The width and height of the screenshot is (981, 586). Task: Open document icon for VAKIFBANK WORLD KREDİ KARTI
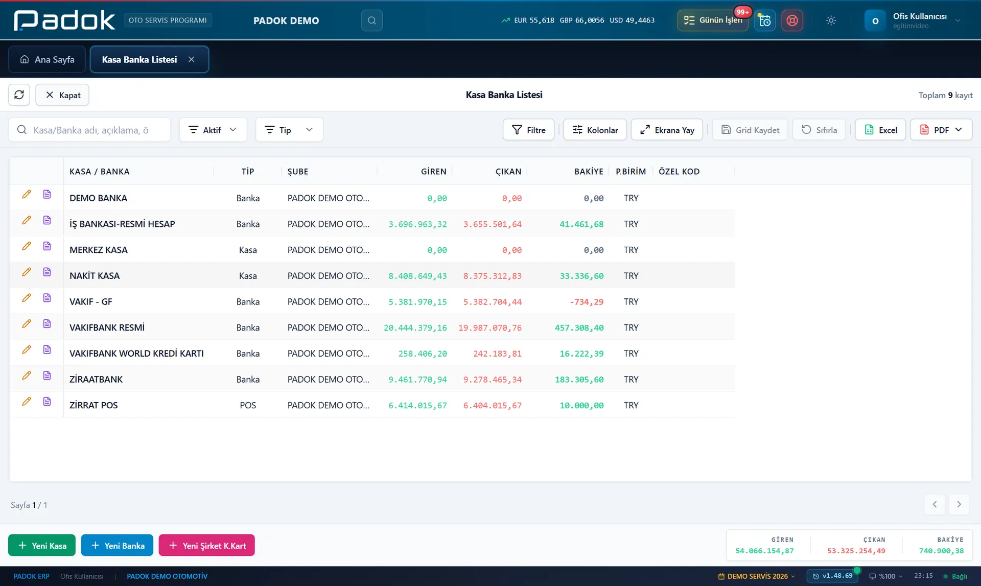(47, 350)
